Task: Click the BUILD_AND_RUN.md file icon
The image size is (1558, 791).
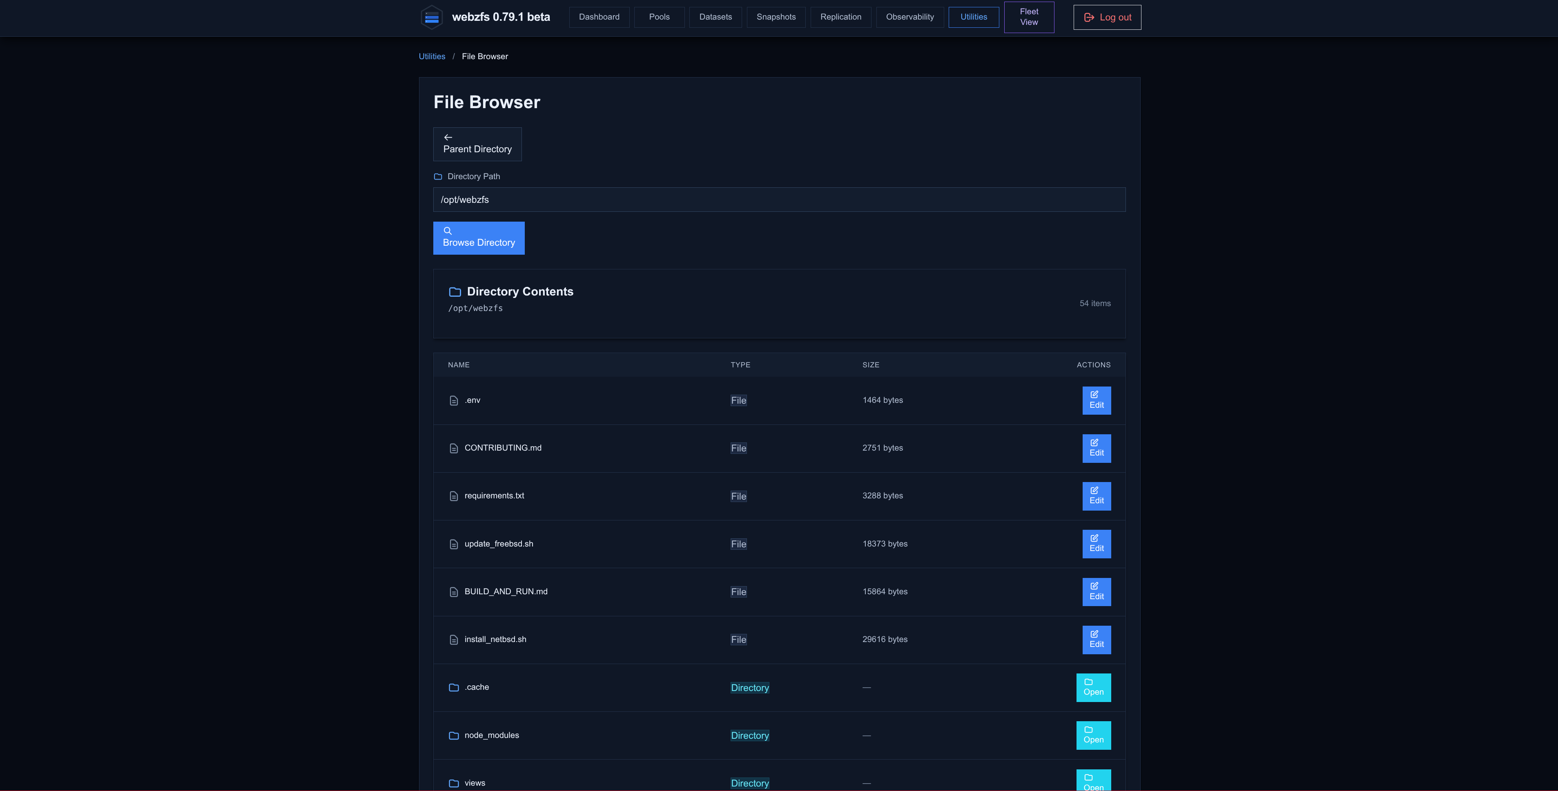Action: (454, 592)
